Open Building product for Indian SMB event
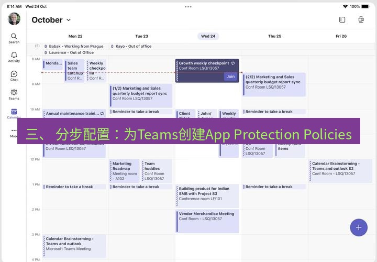This screenshot has height=262, width=377. [x=207, y=196]
